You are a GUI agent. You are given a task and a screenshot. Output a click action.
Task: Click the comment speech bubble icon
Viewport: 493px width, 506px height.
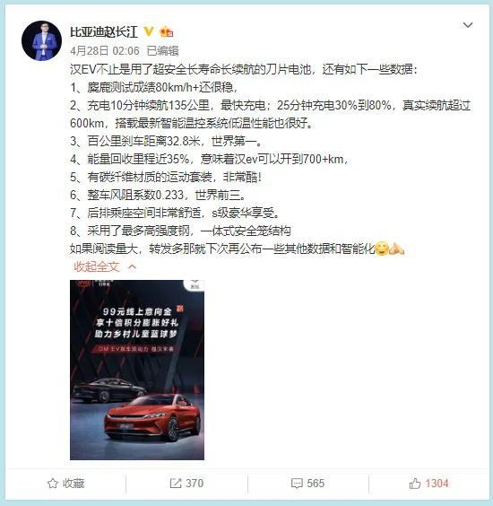tap(297, 483)
